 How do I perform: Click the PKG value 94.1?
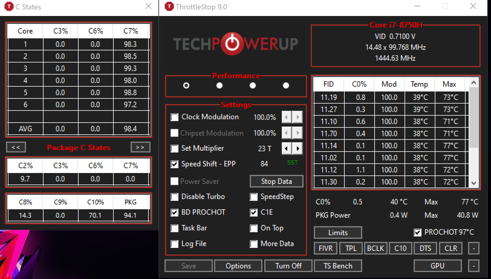(130, 215)
